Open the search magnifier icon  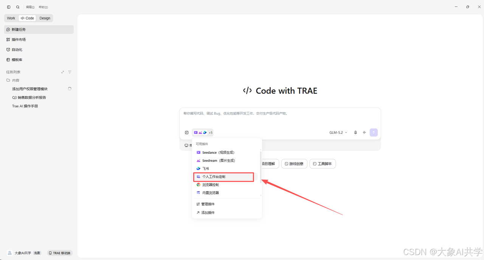click(x=18, y=7)
